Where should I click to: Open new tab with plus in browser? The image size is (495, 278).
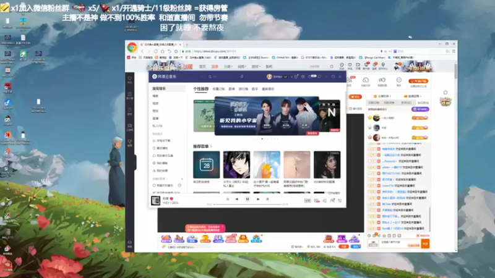coord(187,44)
